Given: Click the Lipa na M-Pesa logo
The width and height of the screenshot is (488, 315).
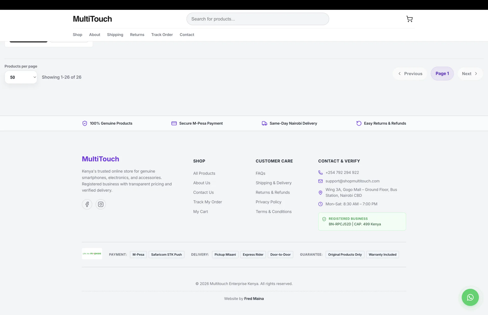Looking at the screenshot, I should (x=92, y=254).
